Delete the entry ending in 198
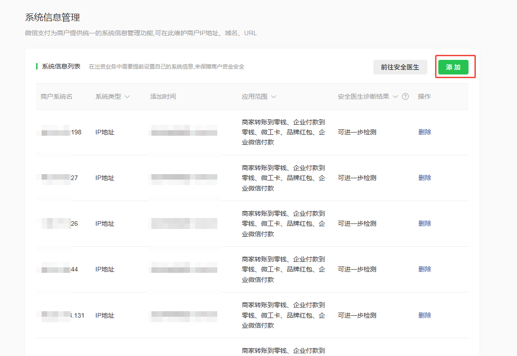 coord(425,132)
